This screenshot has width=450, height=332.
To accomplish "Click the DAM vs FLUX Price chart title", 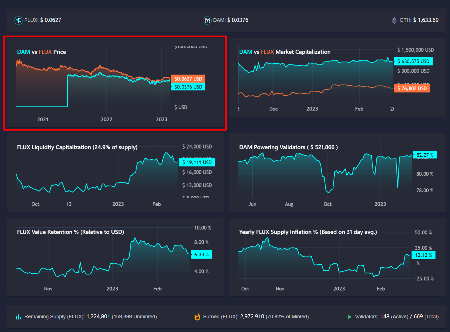I will pos(42,52).
